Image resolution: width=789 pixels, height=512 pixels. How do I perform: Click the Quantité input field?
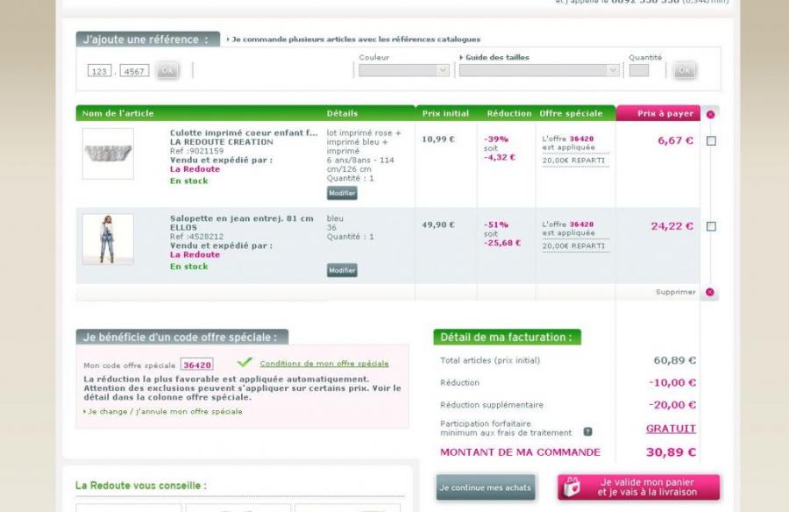(x=639, y=71)
